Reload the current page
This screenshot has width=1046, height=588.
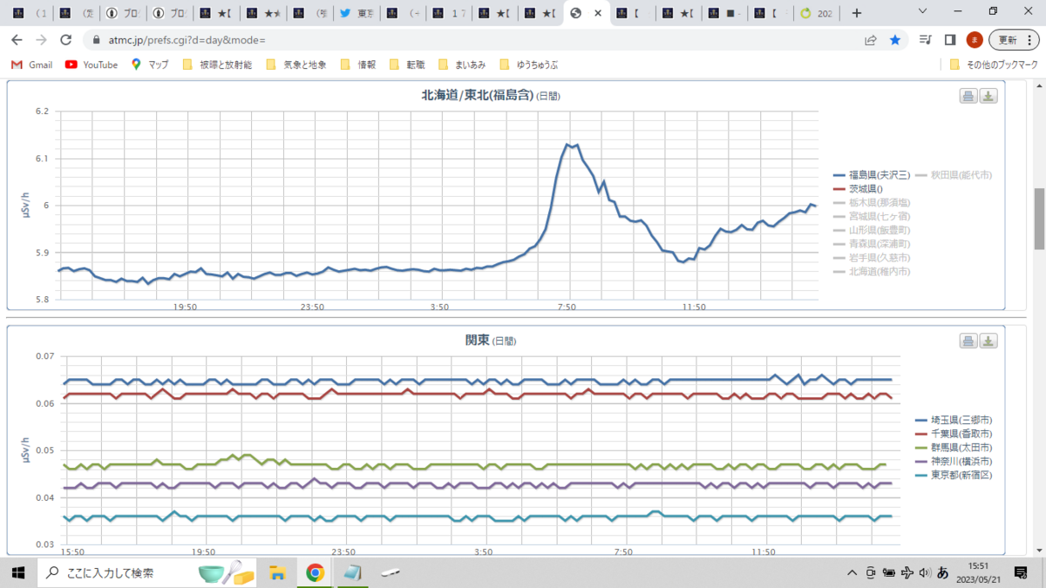[x=65, y=40]
